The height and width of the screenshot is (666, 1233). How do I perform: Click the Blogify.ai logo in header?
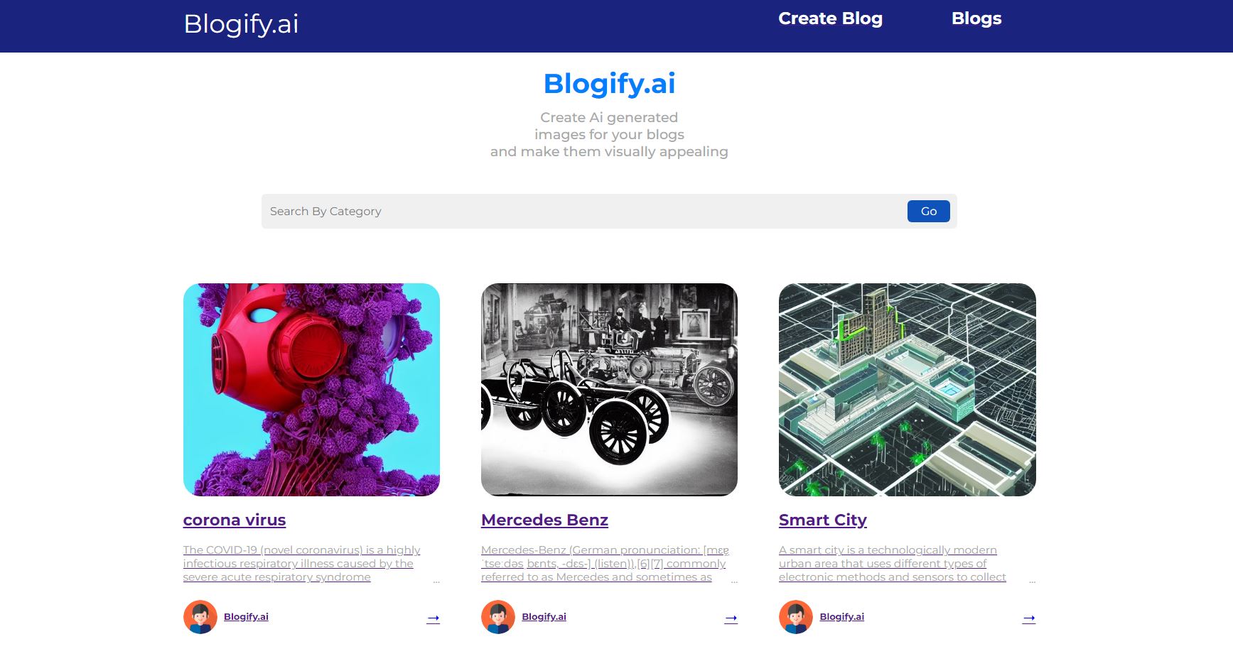[x=241, y=24]
